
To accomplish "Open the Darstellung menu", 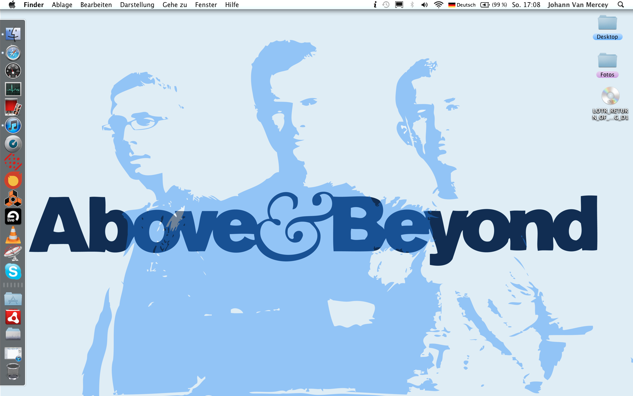I will 137,5.
